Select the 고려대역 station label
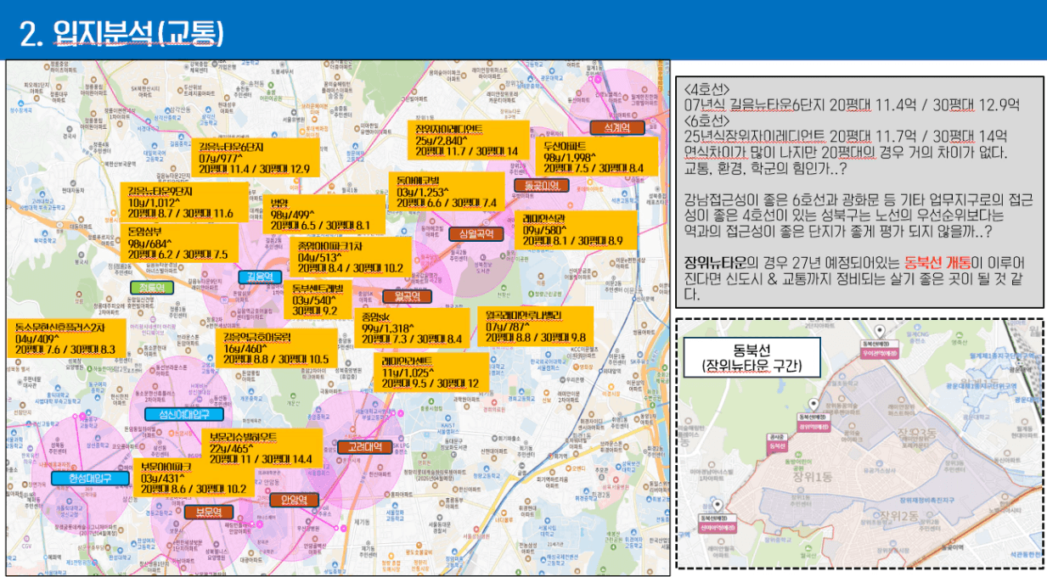The width and height of the screenshot is (1047, 577). click(364, 446)
